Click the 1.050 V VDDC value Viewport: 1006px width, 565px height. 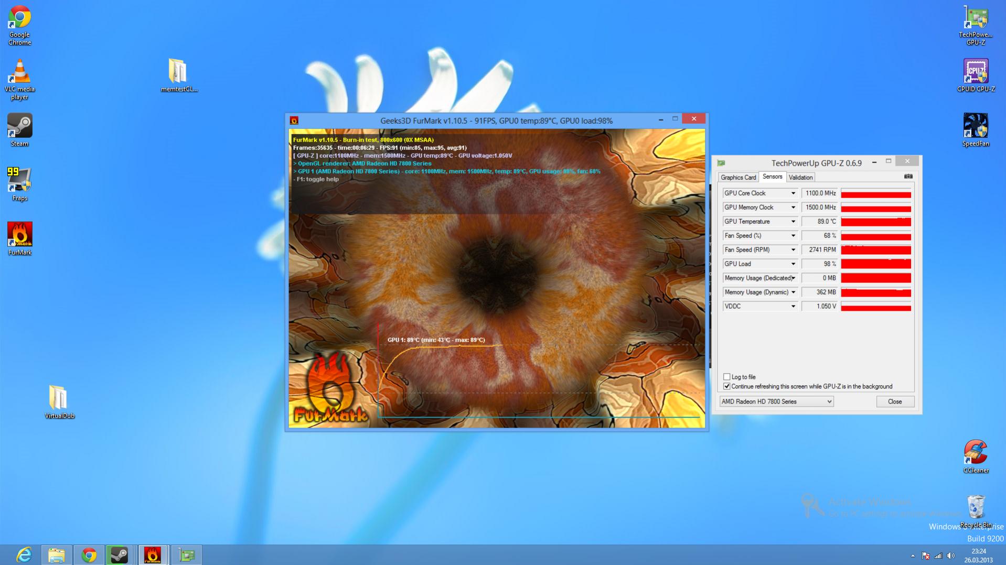(819, 307)
